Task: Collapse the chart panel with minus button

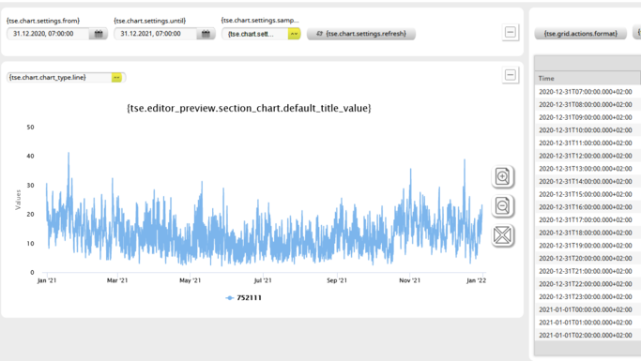Action: [x=511, y=75]
